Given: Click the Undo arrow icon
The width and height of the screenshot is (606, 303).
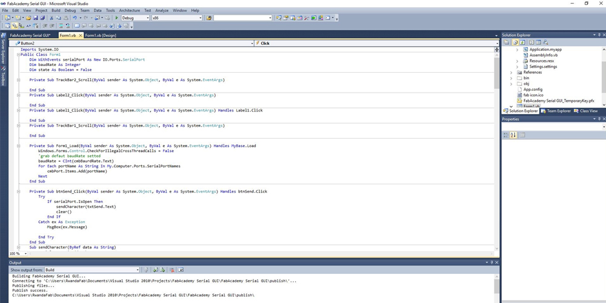Looking at the screenshot, I should 75,18.
